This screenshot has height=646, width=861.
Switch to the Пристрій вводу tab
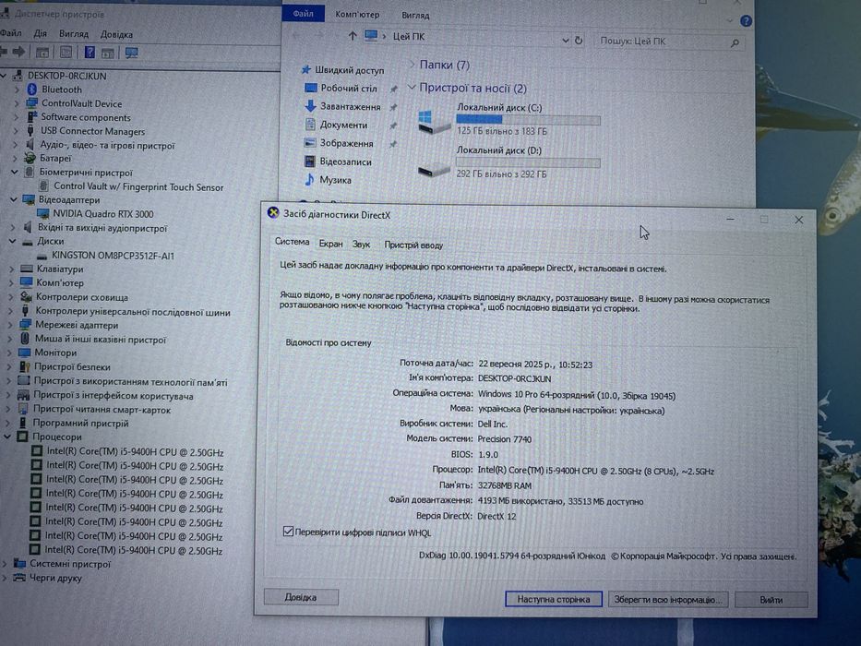tap(413, 245)
